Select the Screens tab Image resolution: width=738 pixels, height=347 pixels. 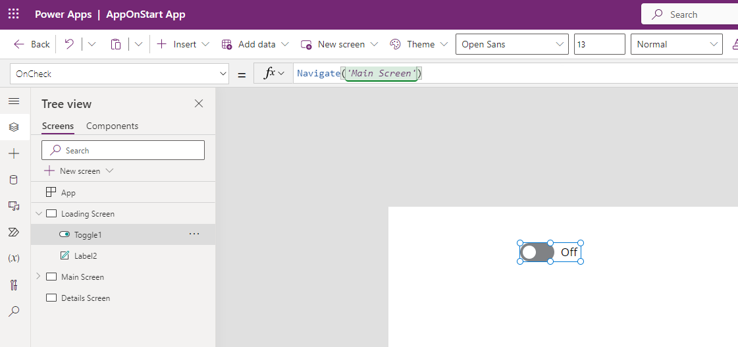[x=58, y=126]
